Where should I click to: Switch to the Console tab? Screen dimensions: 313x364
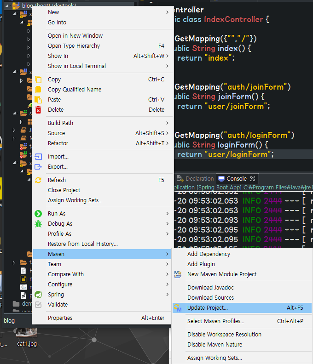[237, 179]
